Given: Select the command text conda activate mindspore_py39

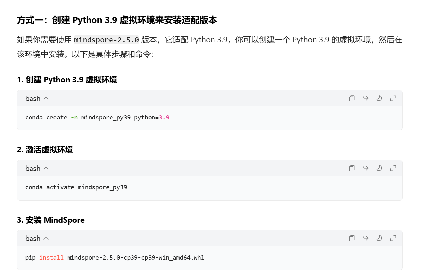Looking at the screenshot, I should [x=76, y=187].
